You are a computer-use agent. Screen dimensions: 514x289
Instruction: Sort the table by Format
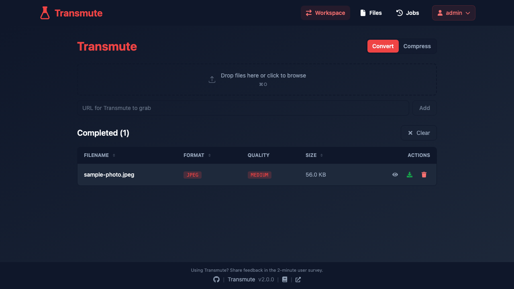(197, 155)
